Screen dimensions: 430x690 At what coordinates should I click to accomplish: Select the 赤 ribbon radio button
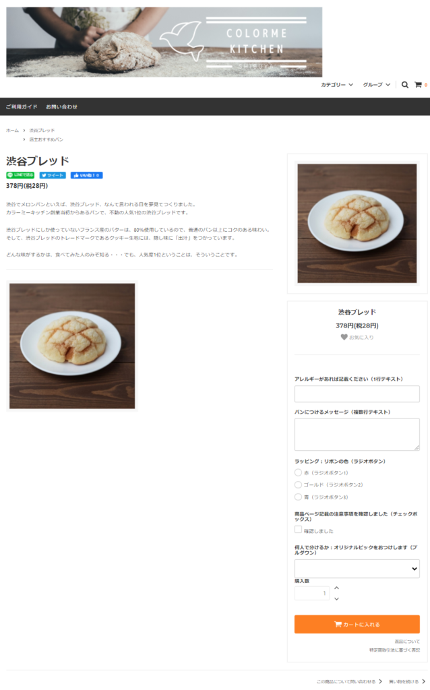click(x=298, y=472)
